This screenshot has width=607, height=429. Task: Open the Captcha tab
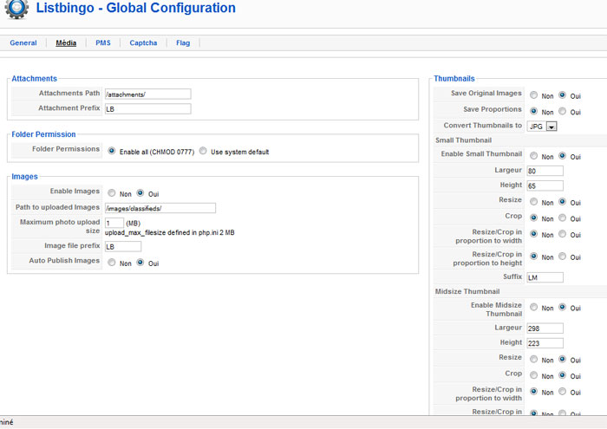tap(143, 42)
